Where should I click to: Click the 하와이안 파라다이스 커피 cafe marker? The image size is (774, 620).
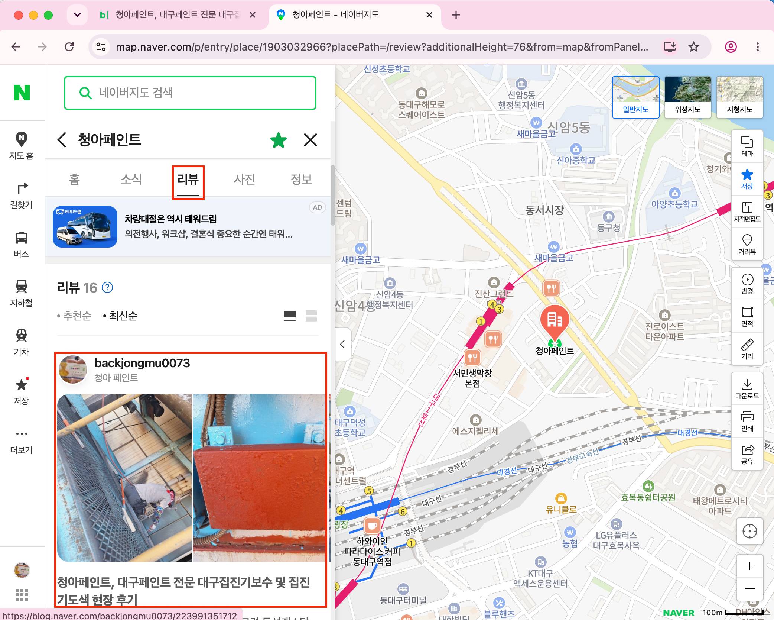pos(372,526)
